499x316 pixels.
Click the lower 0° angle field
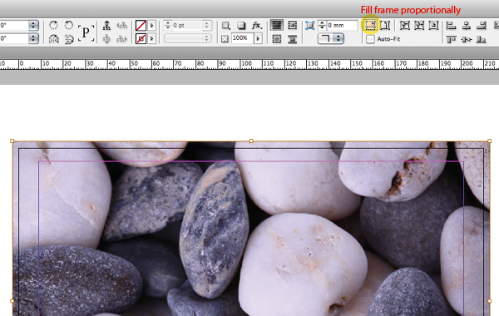(x=14, y=38)
